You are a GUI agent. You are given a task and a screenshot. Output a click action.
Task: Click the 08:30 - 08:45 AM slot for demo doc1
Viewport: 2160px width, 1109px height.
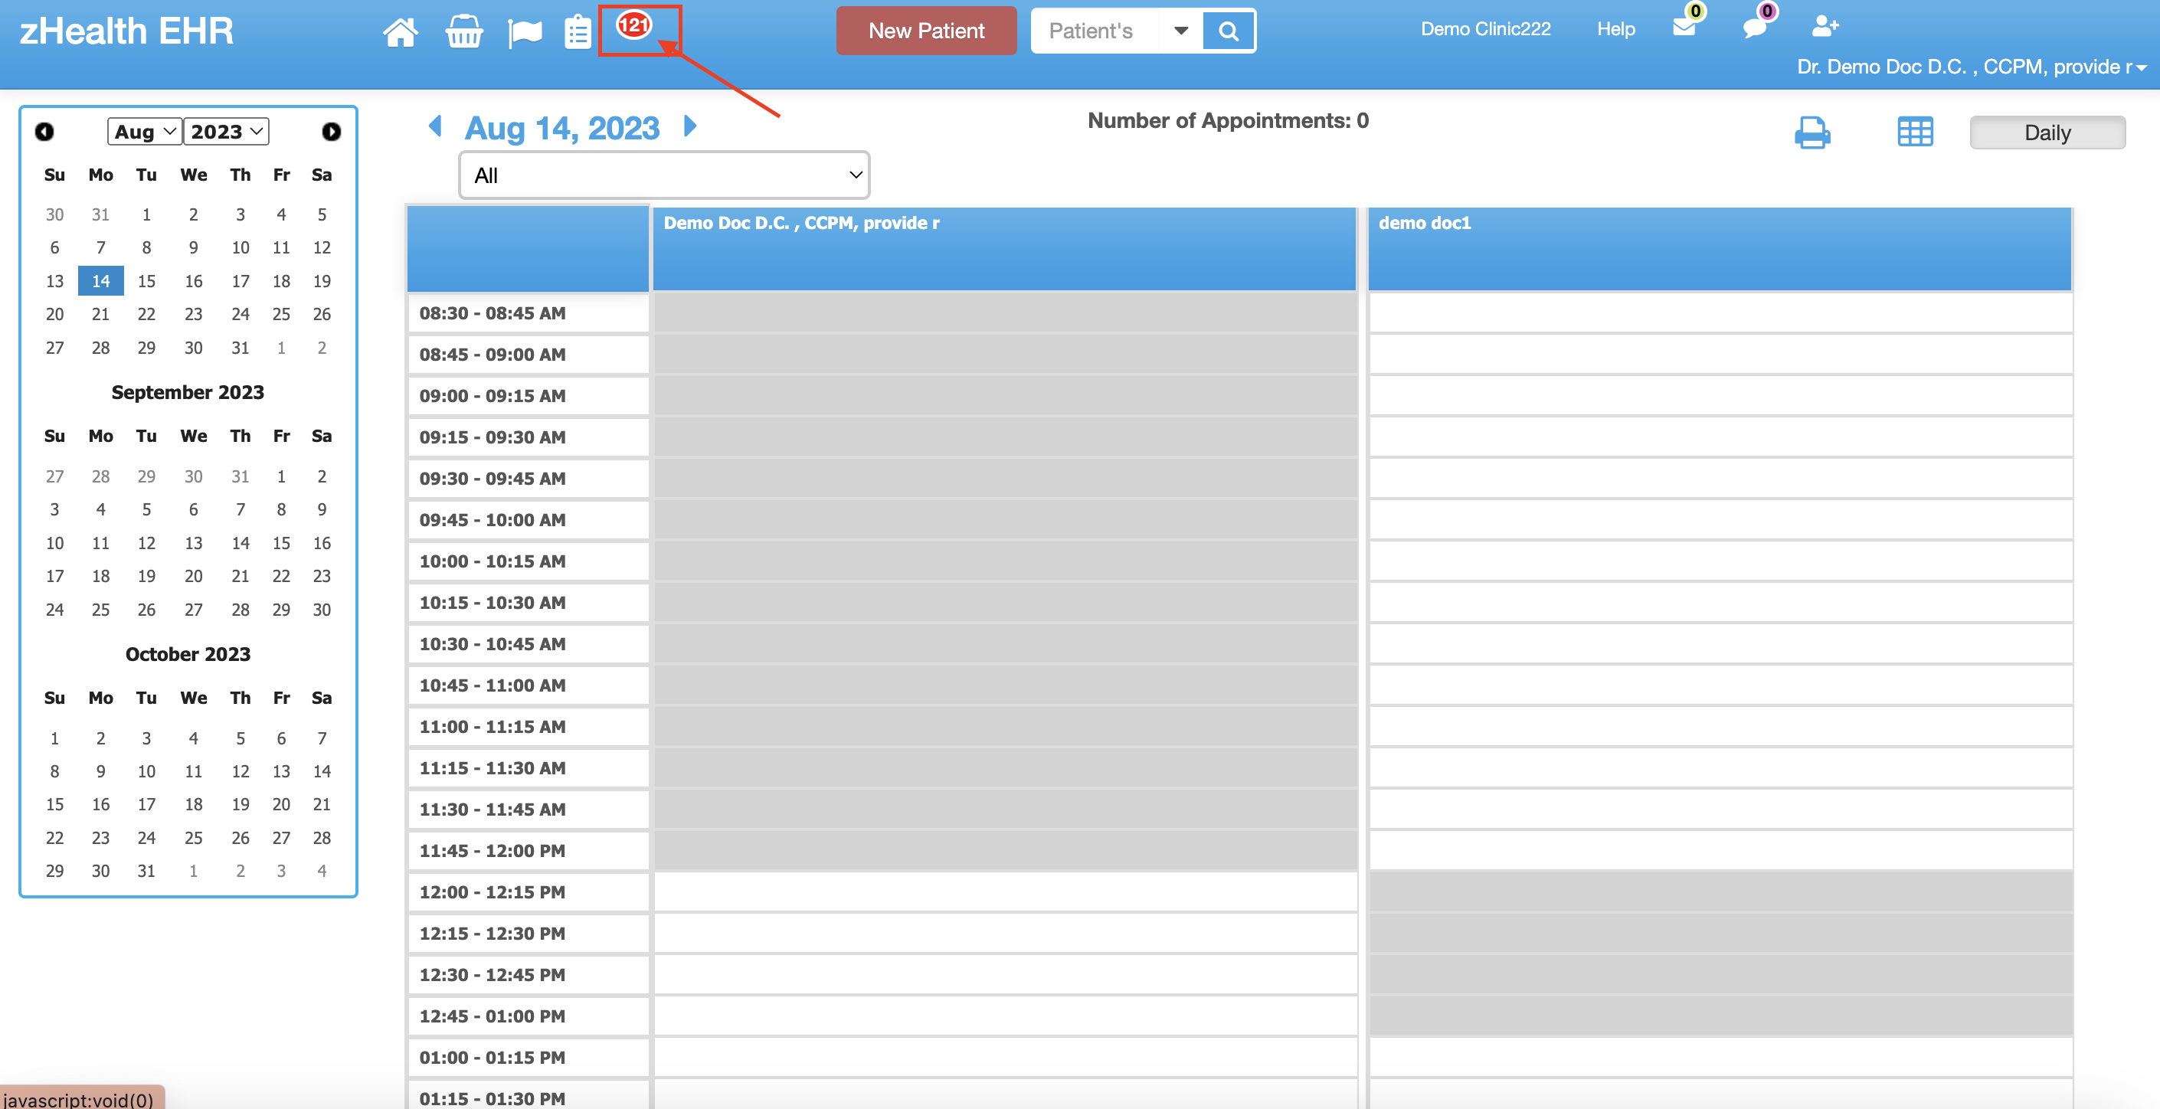[1720, 312]
